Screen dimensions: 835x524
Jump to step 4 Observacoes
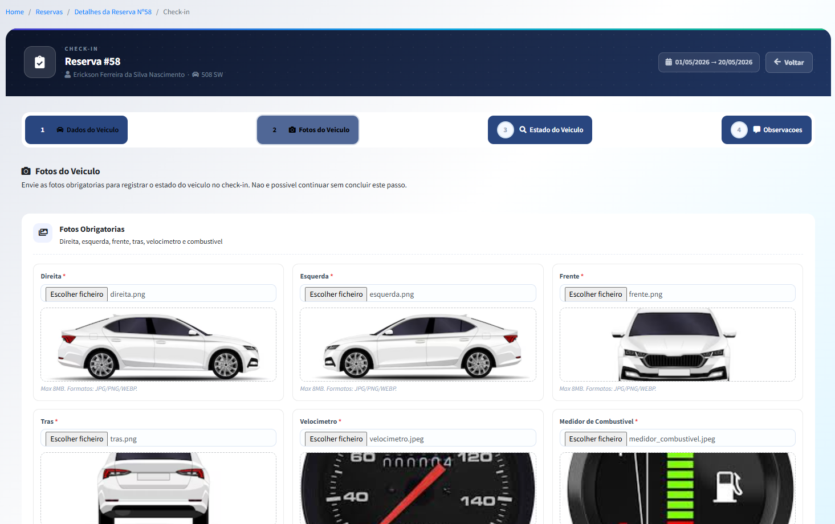tap(766, 130)
